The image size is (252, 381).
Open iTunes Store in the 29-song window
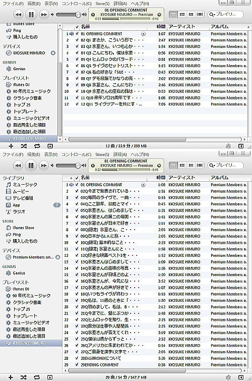[23, 228]
